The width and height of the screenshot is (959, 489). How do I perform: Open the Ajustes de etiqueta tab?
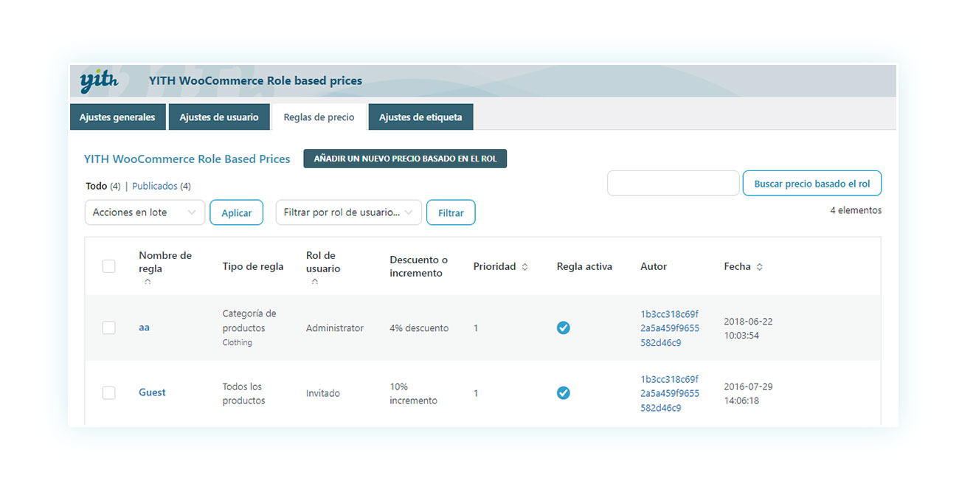click(420, 117)
